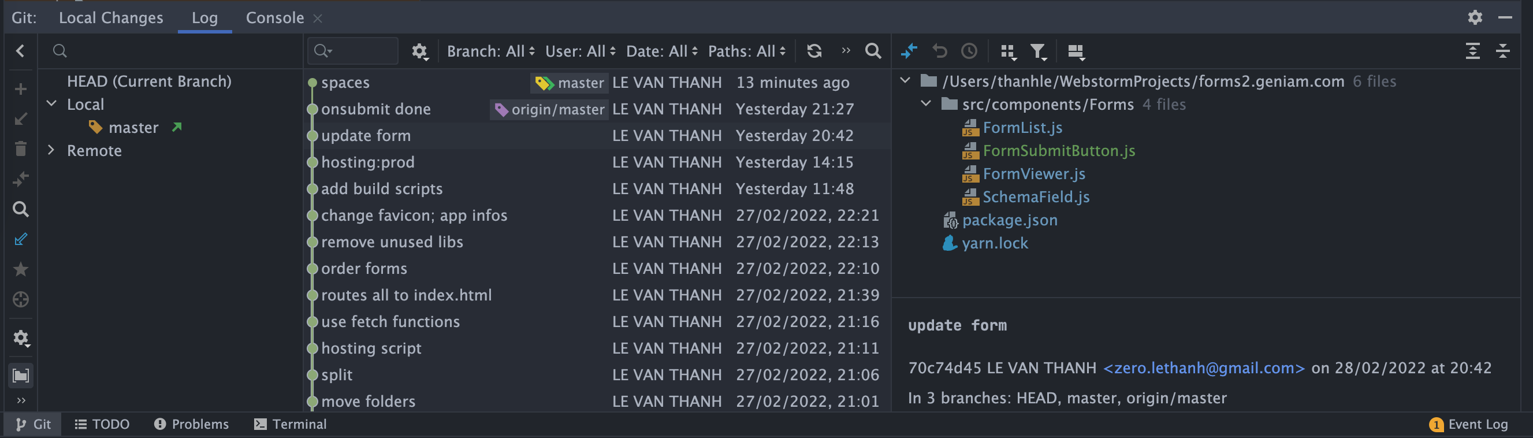
Task: Click the Compare with Current icon
Action: coord(21,179)
